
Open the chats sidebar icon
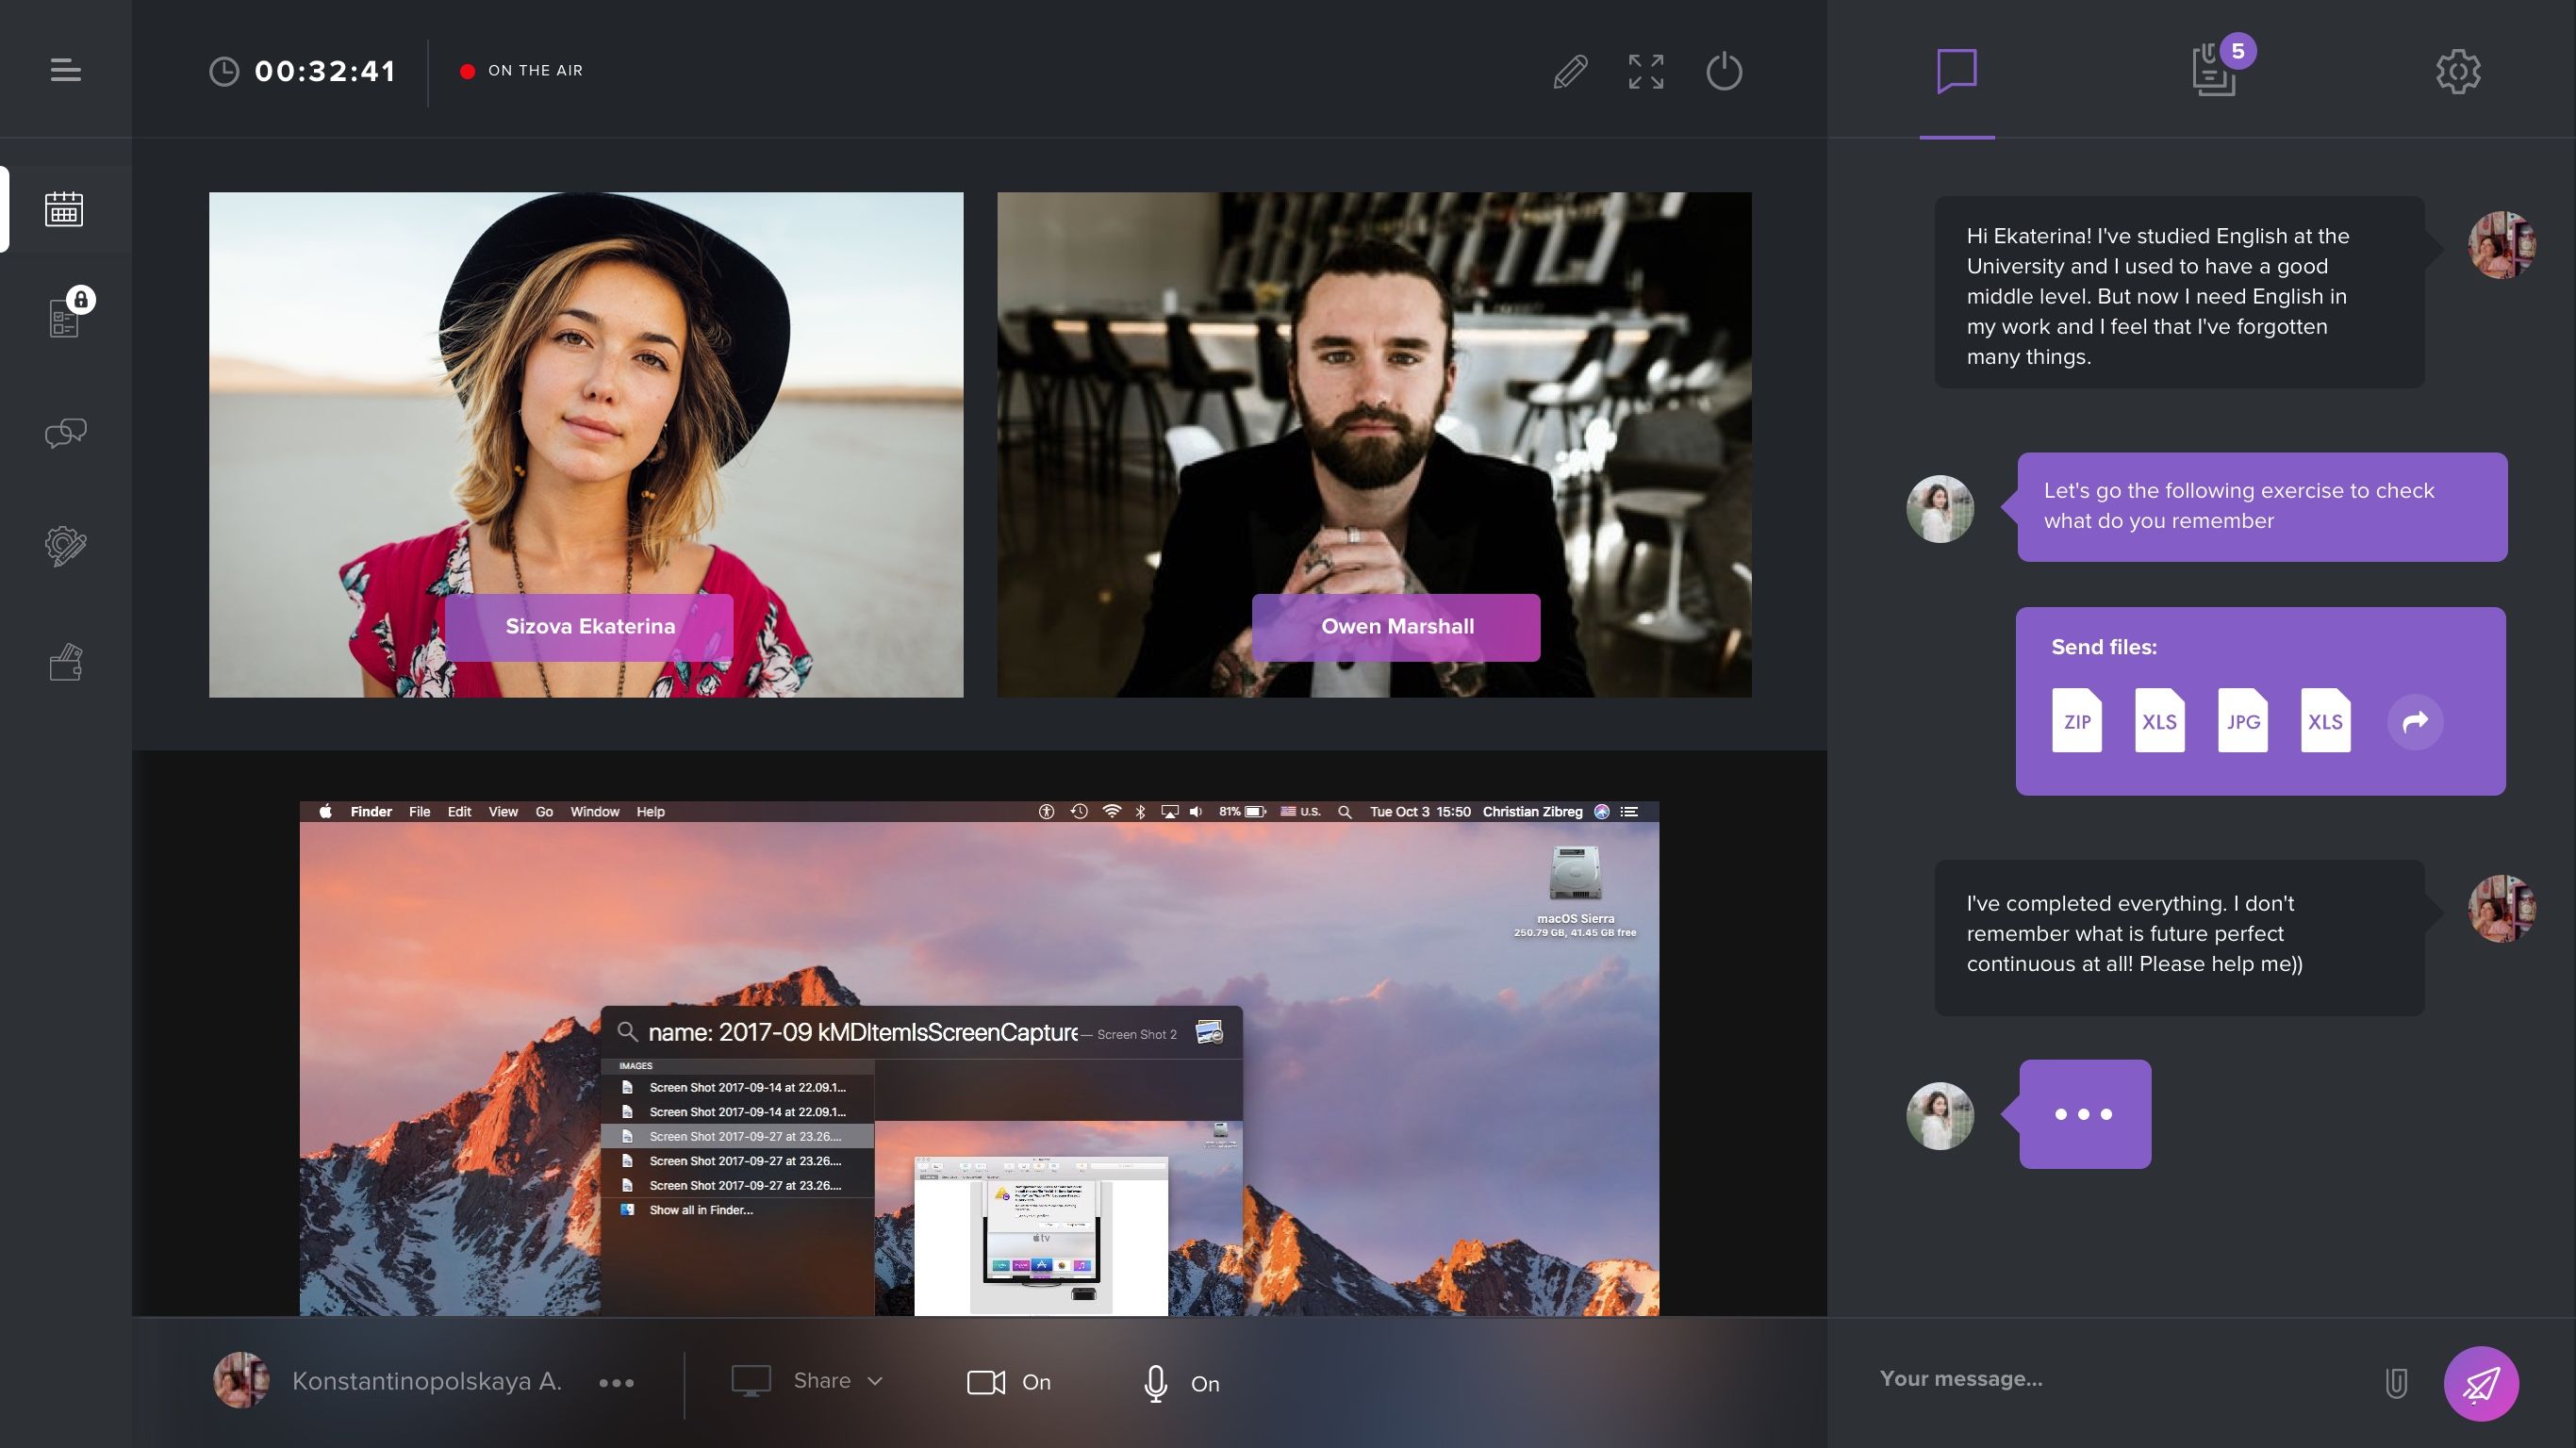click(66, 432)
